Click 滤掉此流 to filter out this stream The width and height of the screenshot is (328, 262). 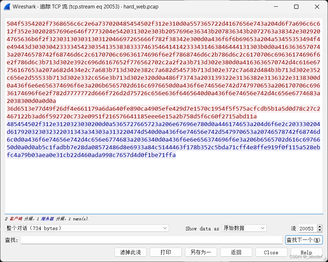[x=130, y=252]
